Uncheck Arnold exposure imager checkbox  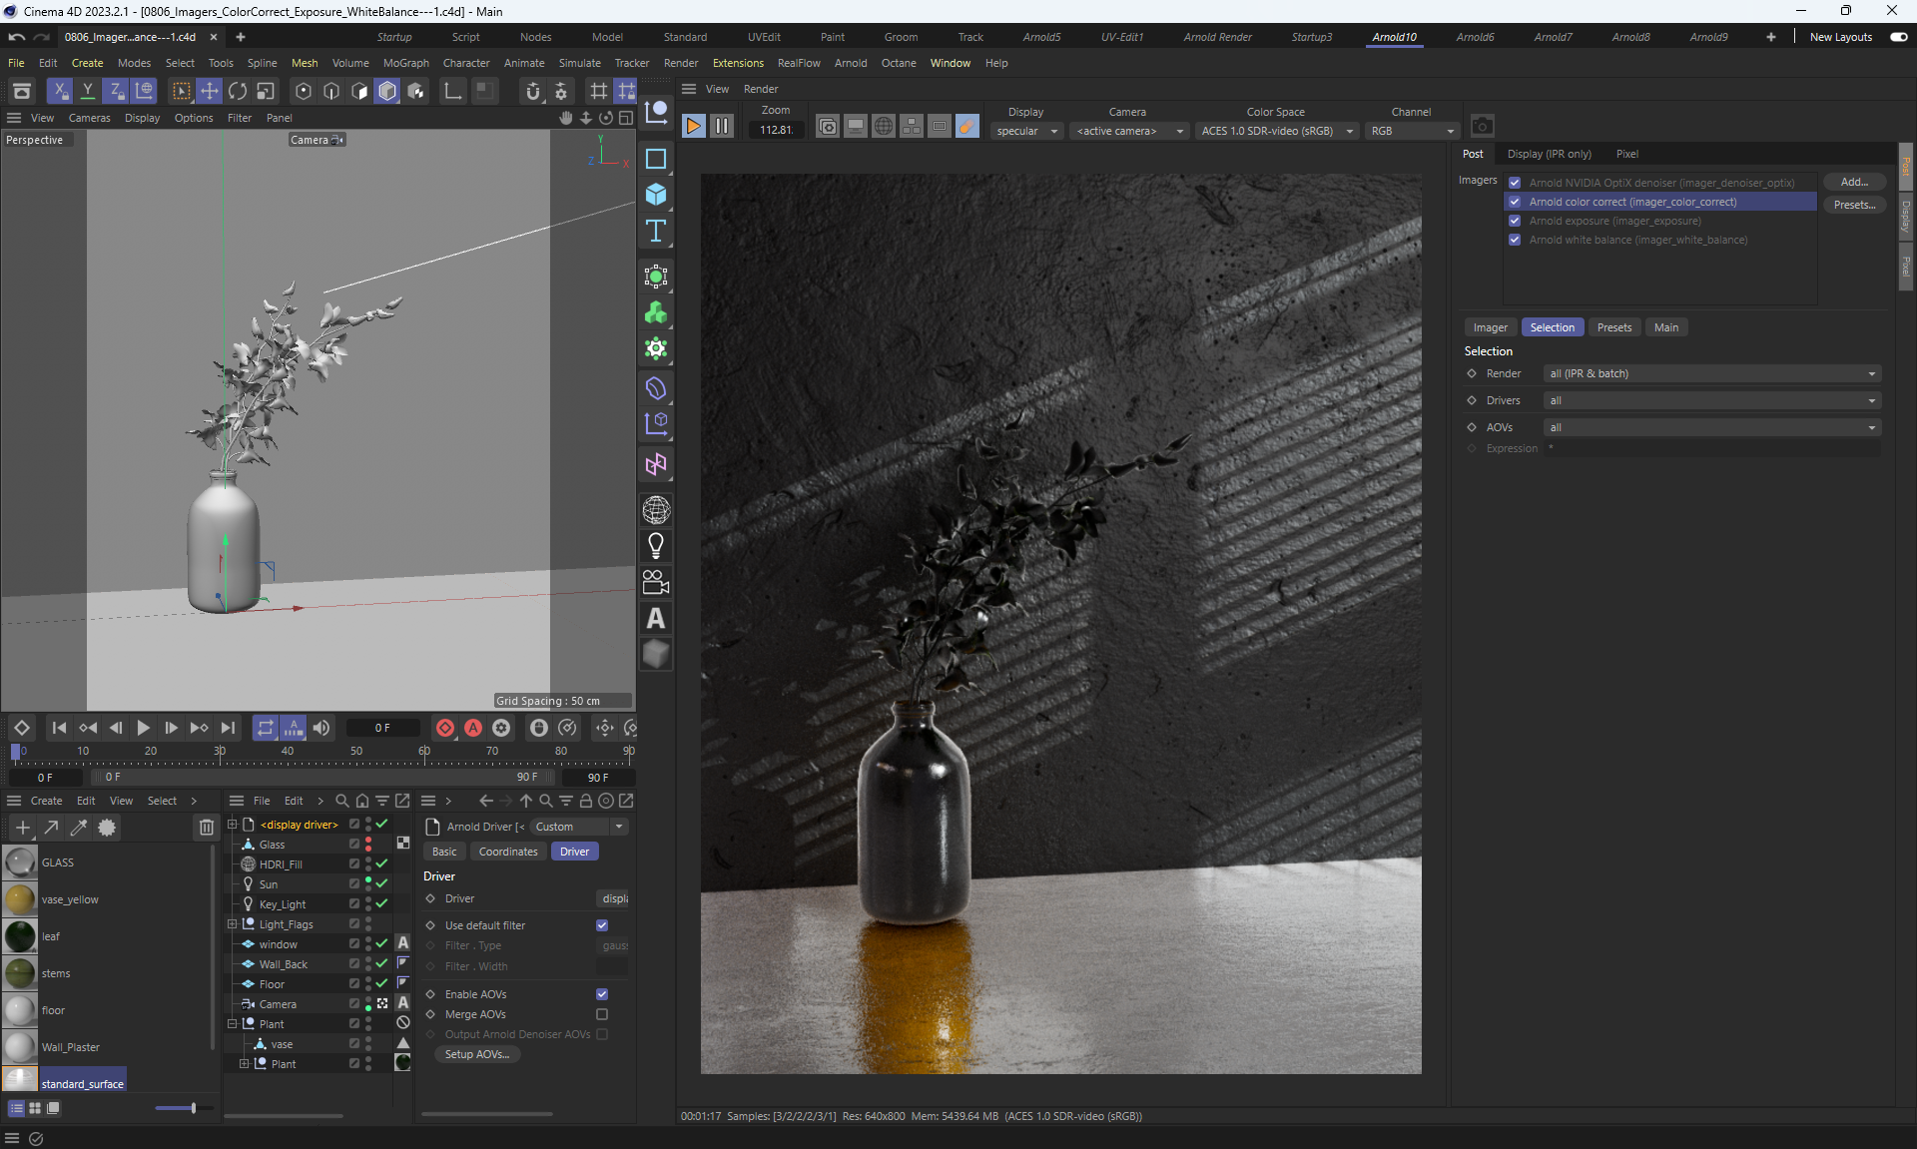(x=1515, y=221)
